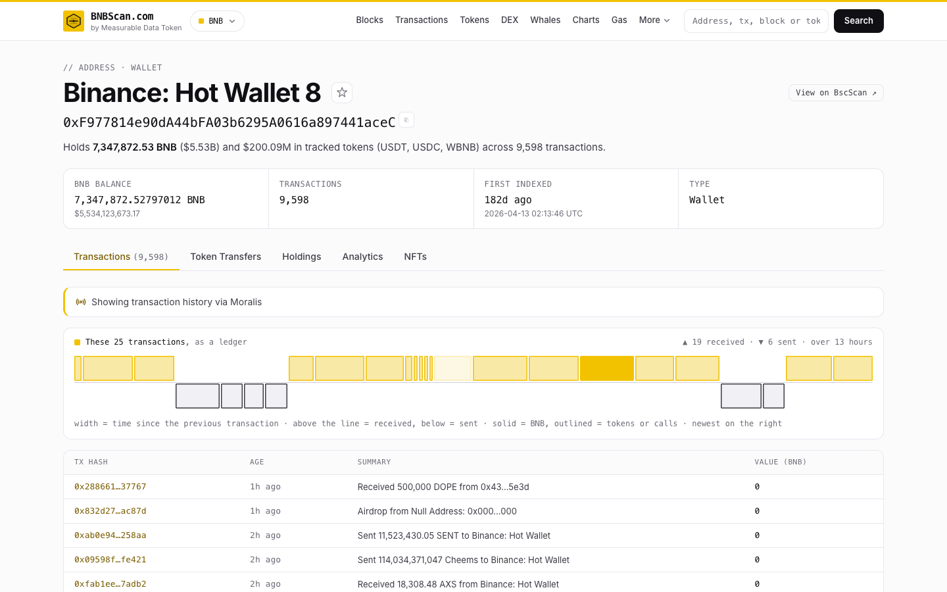Screen dimensions: 947x592
Task: Open the Gas page
Action: click(619, 20)
